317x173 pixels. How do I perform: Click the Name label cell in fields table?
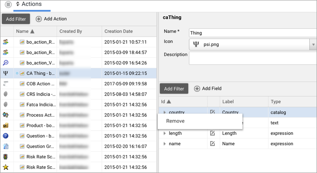[x=228, y=144]
